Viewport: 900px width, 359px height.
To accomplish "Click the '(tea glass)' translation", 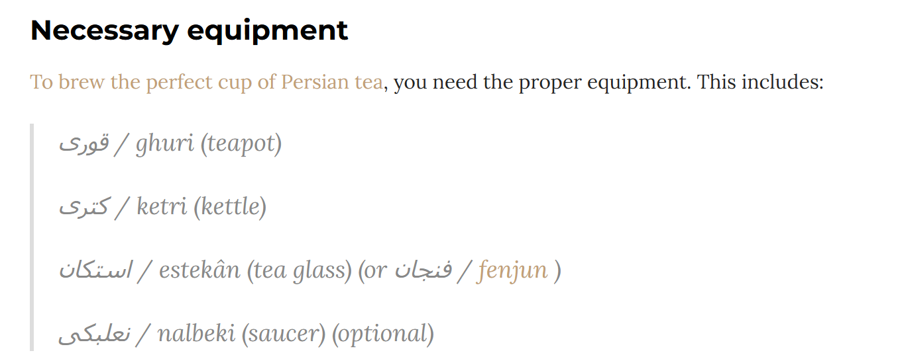I will [299, 270].
